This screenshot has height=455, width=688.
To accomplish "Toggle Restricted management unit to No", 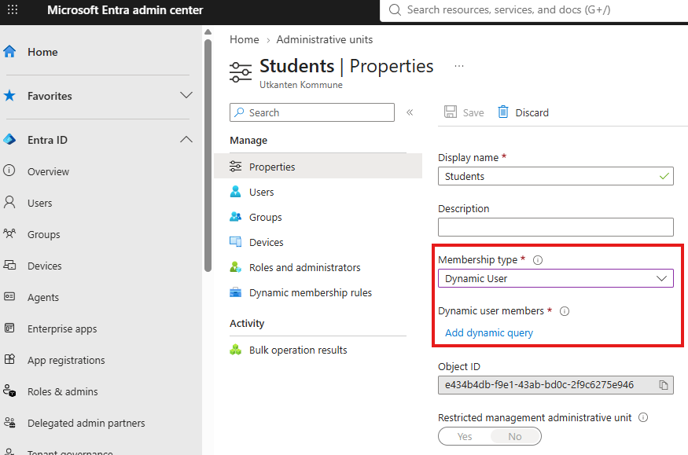I will (x=515, y=437).
